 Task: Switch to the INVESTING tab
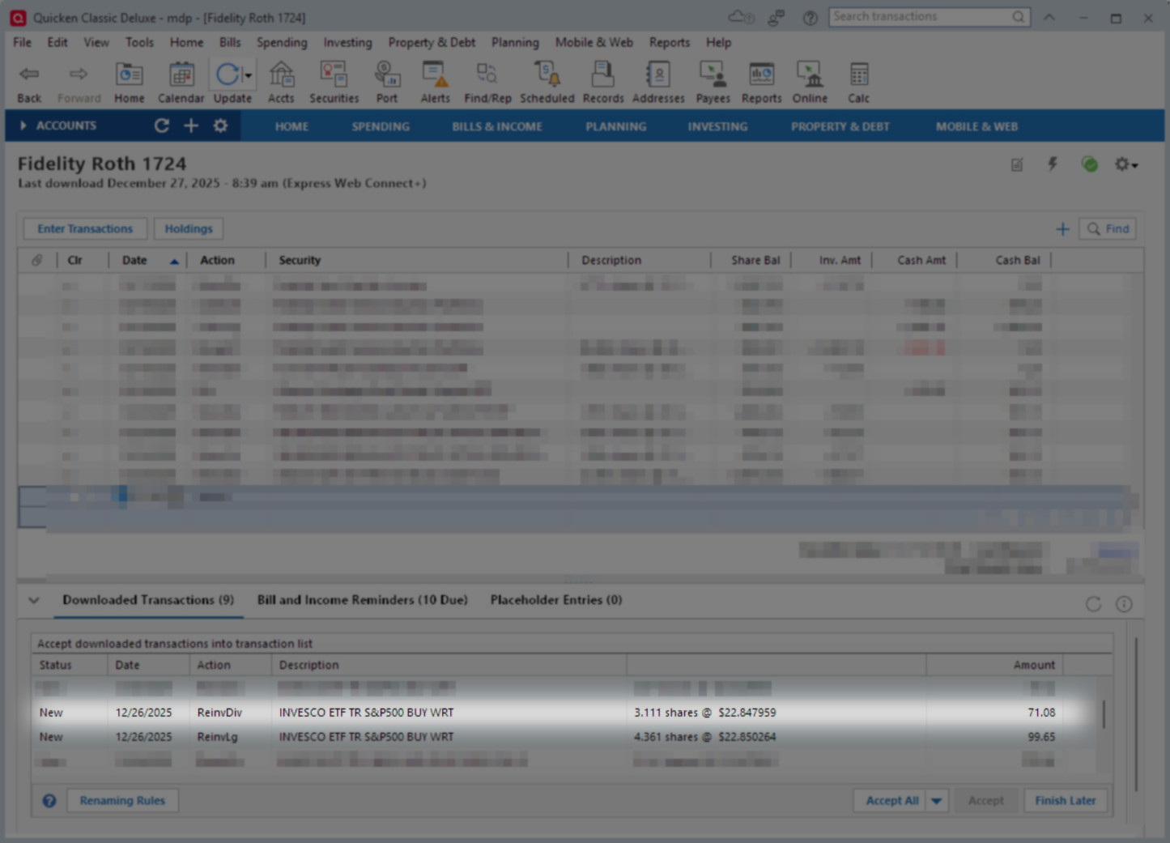(x=717, y=126)
